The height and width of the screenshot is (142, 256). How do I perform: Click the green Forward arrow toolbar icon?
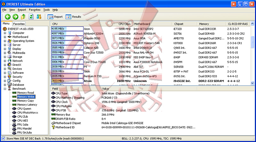(x=15, y=17)
